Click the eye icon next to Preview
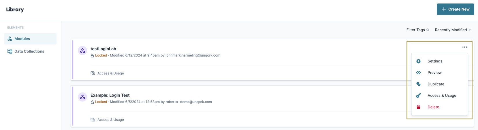Viewport: 478px width, 130px height. point(418,73)
